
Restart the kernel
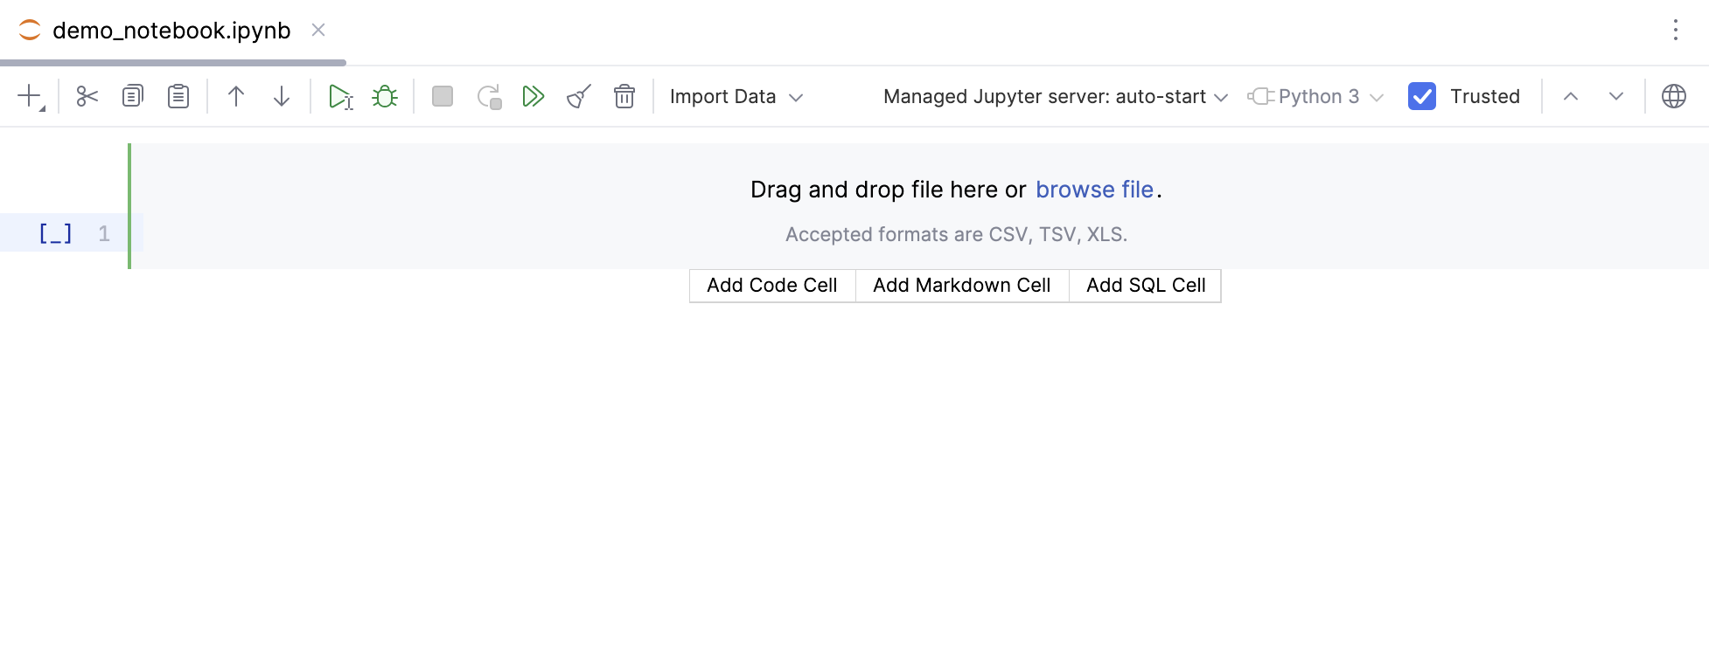click(489, 96)
